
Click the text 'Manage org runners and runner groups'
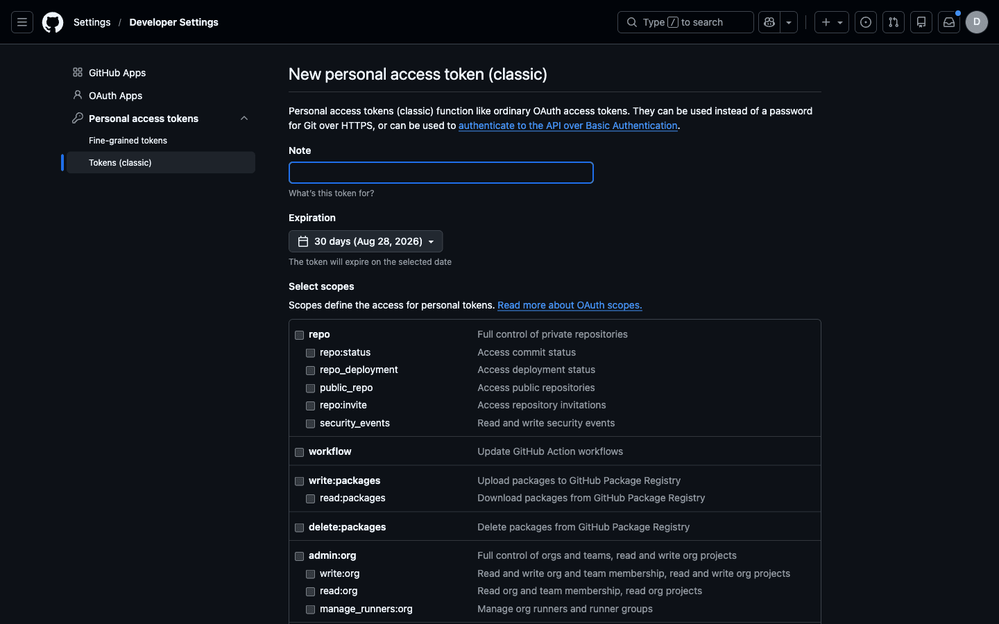coord(565,609)
